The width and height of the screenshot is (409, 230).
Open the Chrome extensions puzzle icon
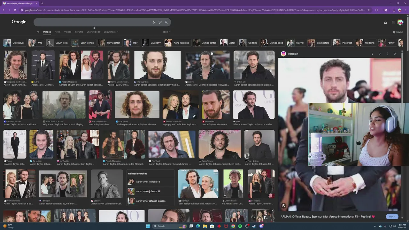click(377, 10)
